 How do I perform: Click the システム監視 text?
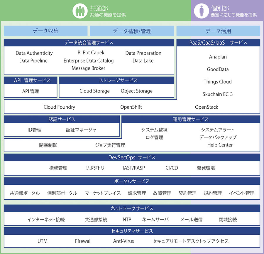154,130
